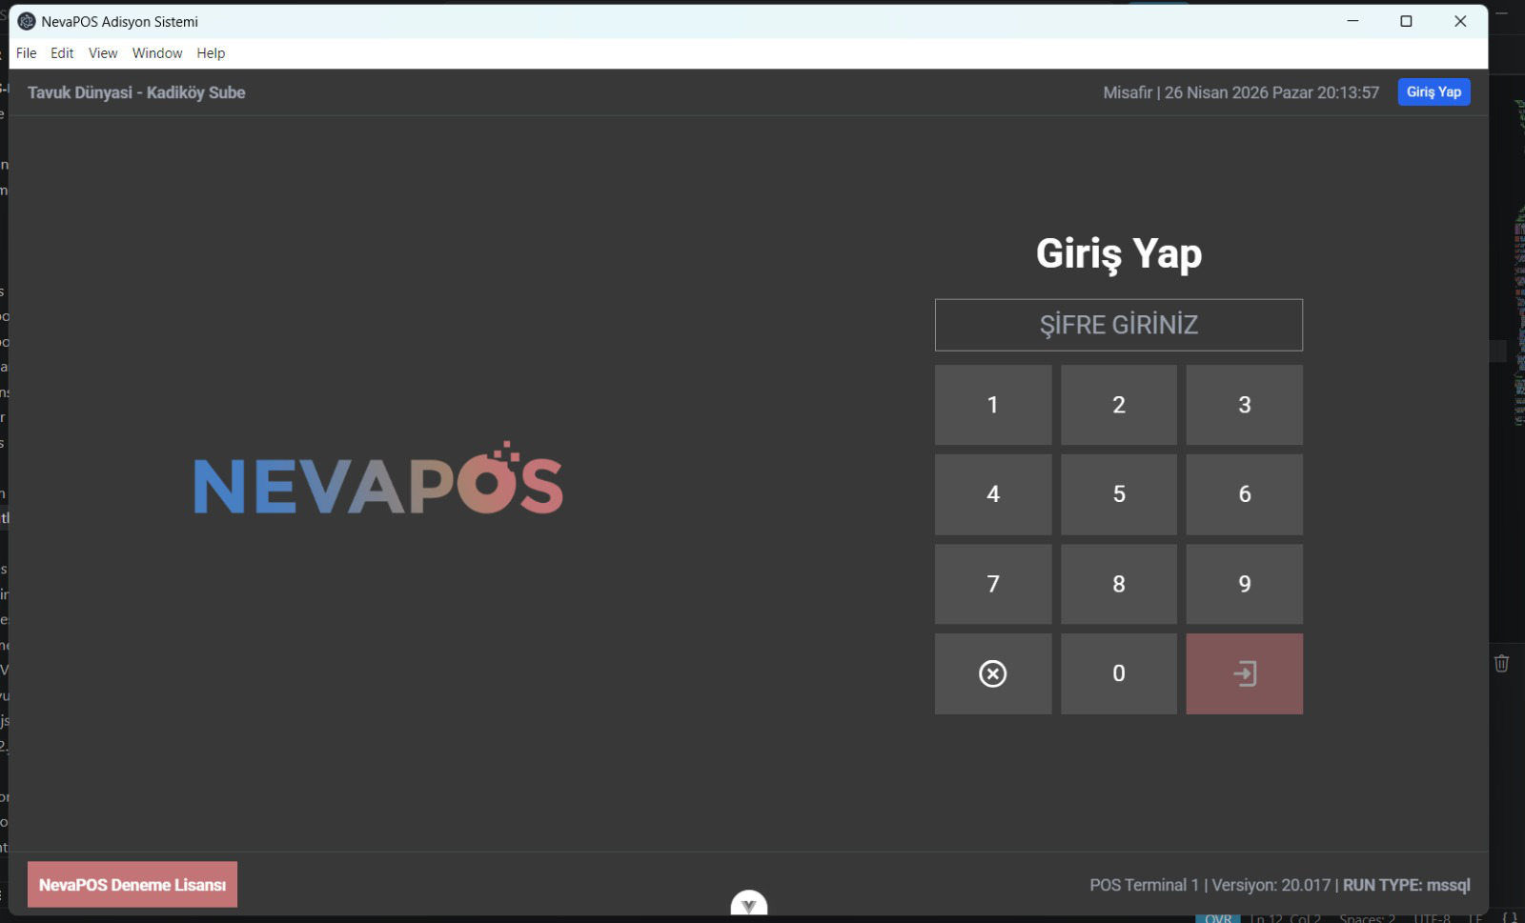Click the trash icon in background editor window
This screenshot has width=1525, height=923.
1501,663
